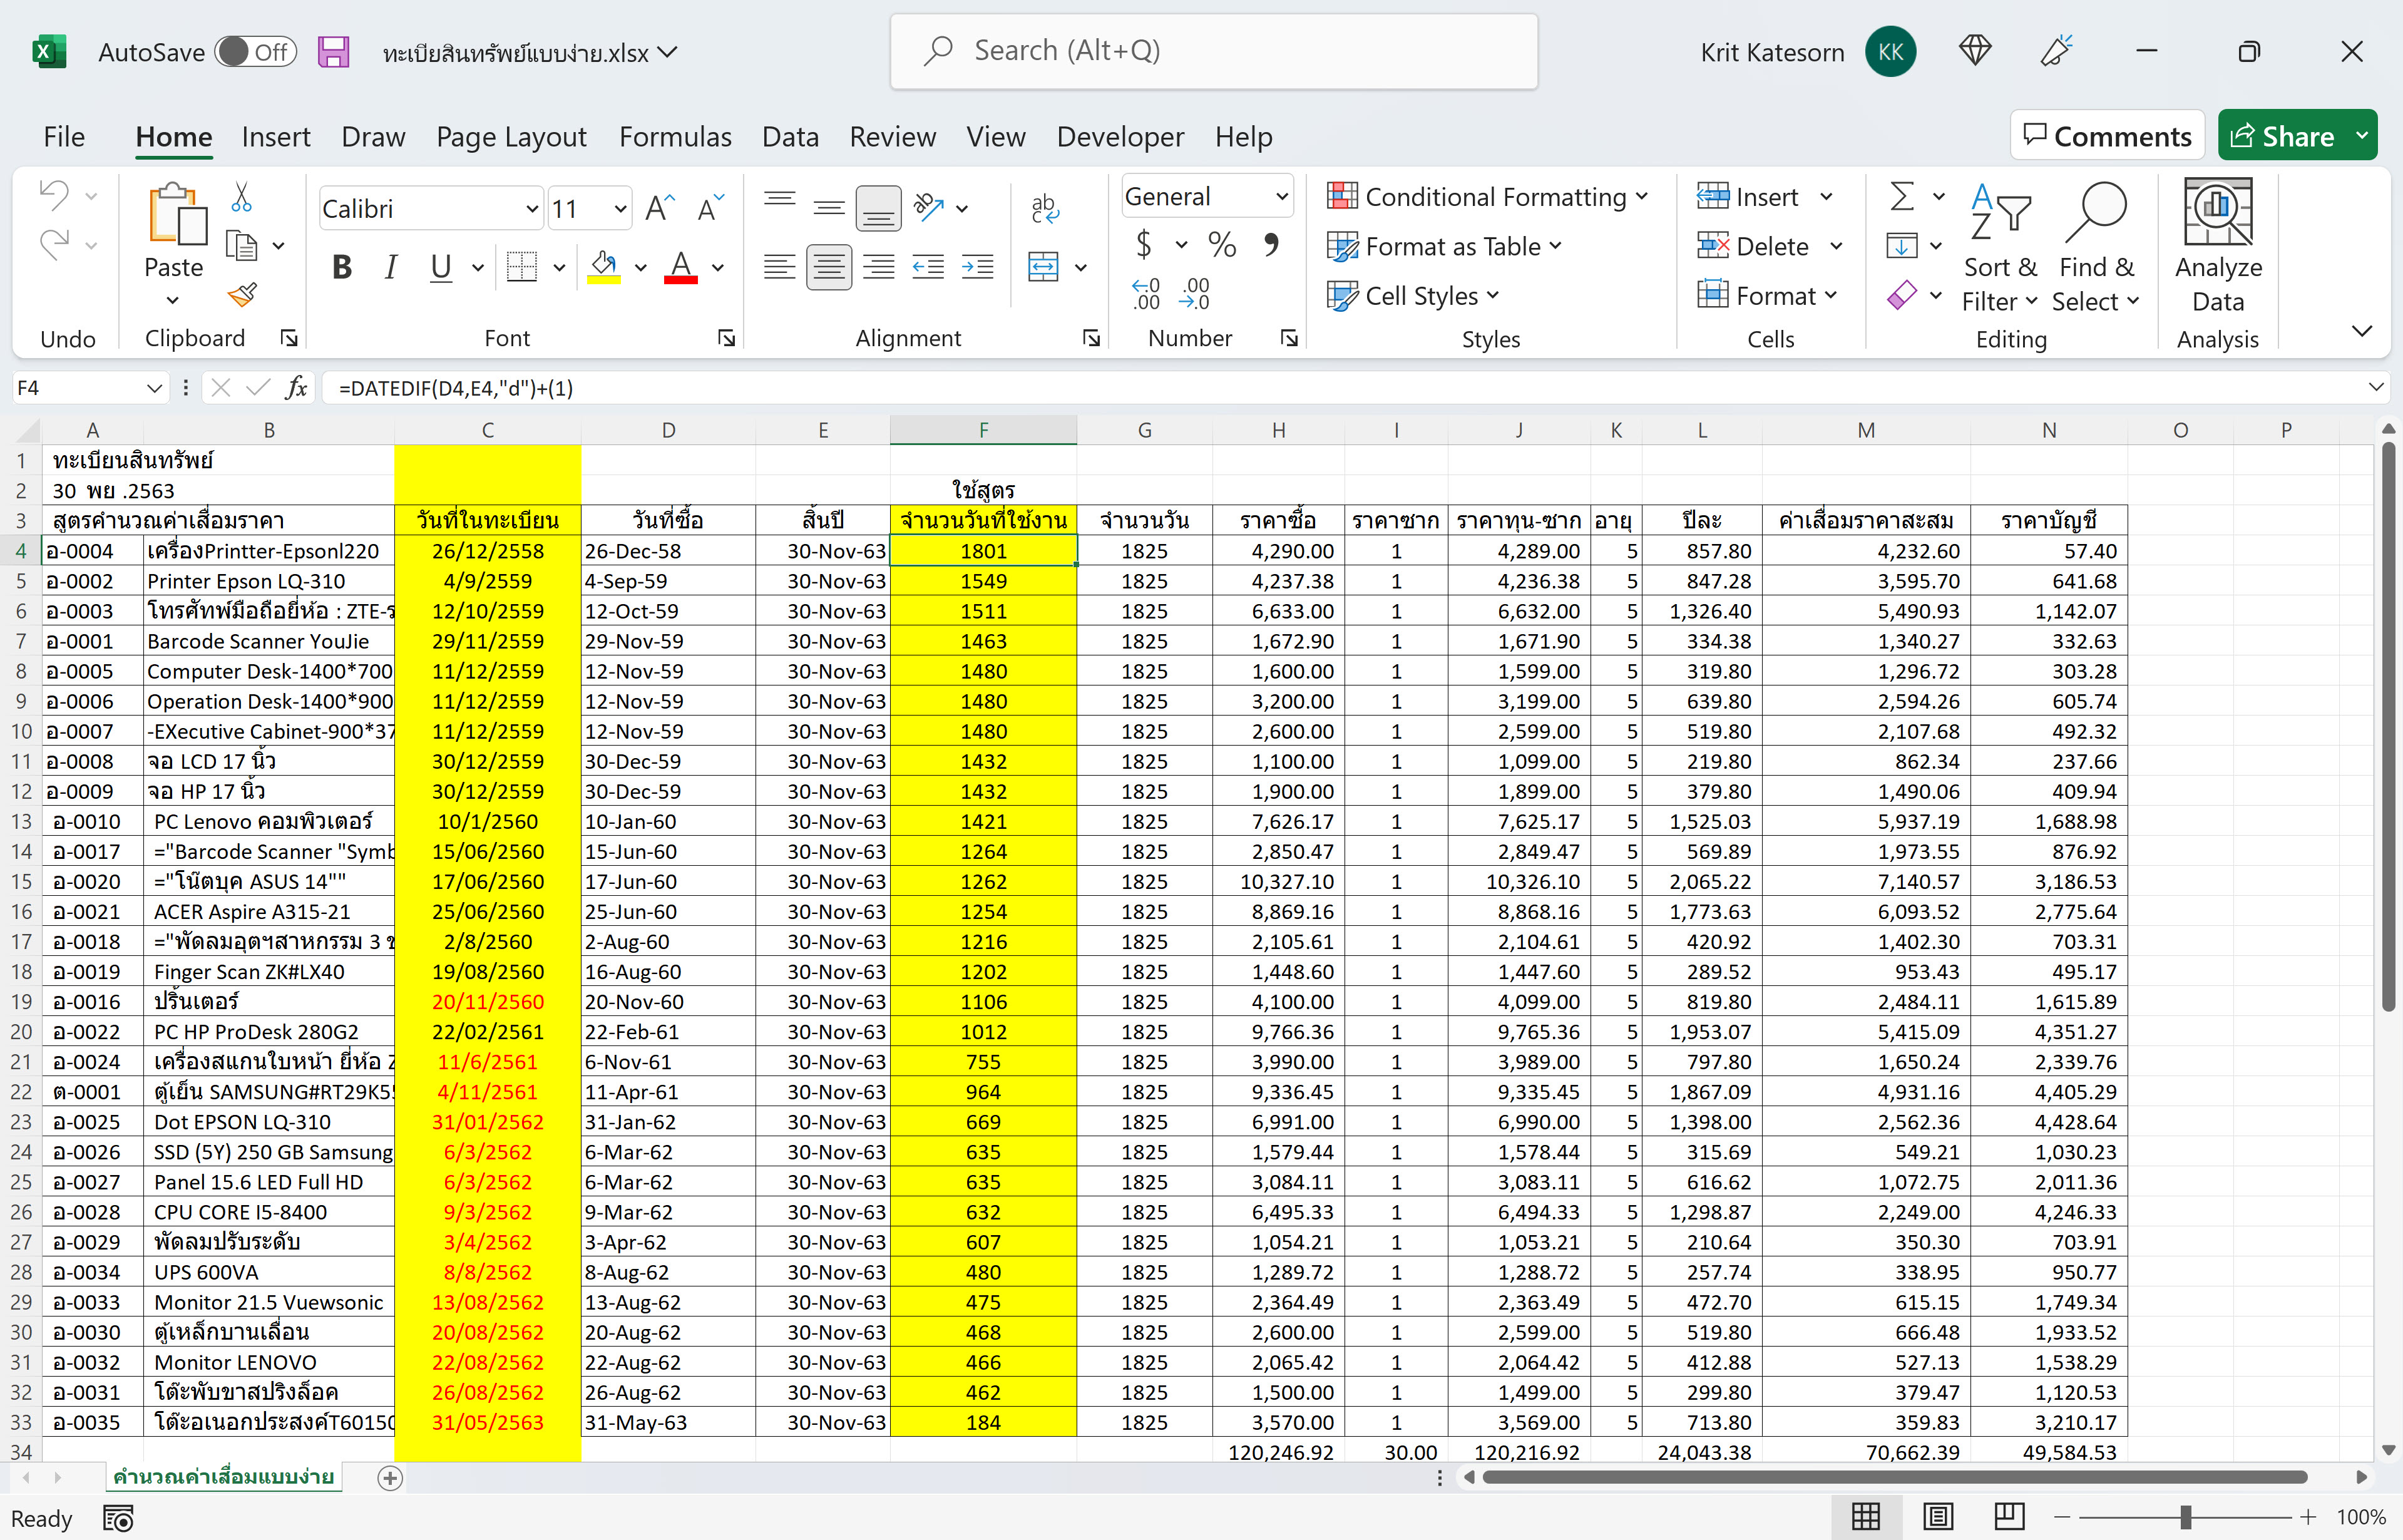This screenshot has width=2403, height=1540.
Task: Open Find & Select dropdown
Action: (x=2096, y=247)
